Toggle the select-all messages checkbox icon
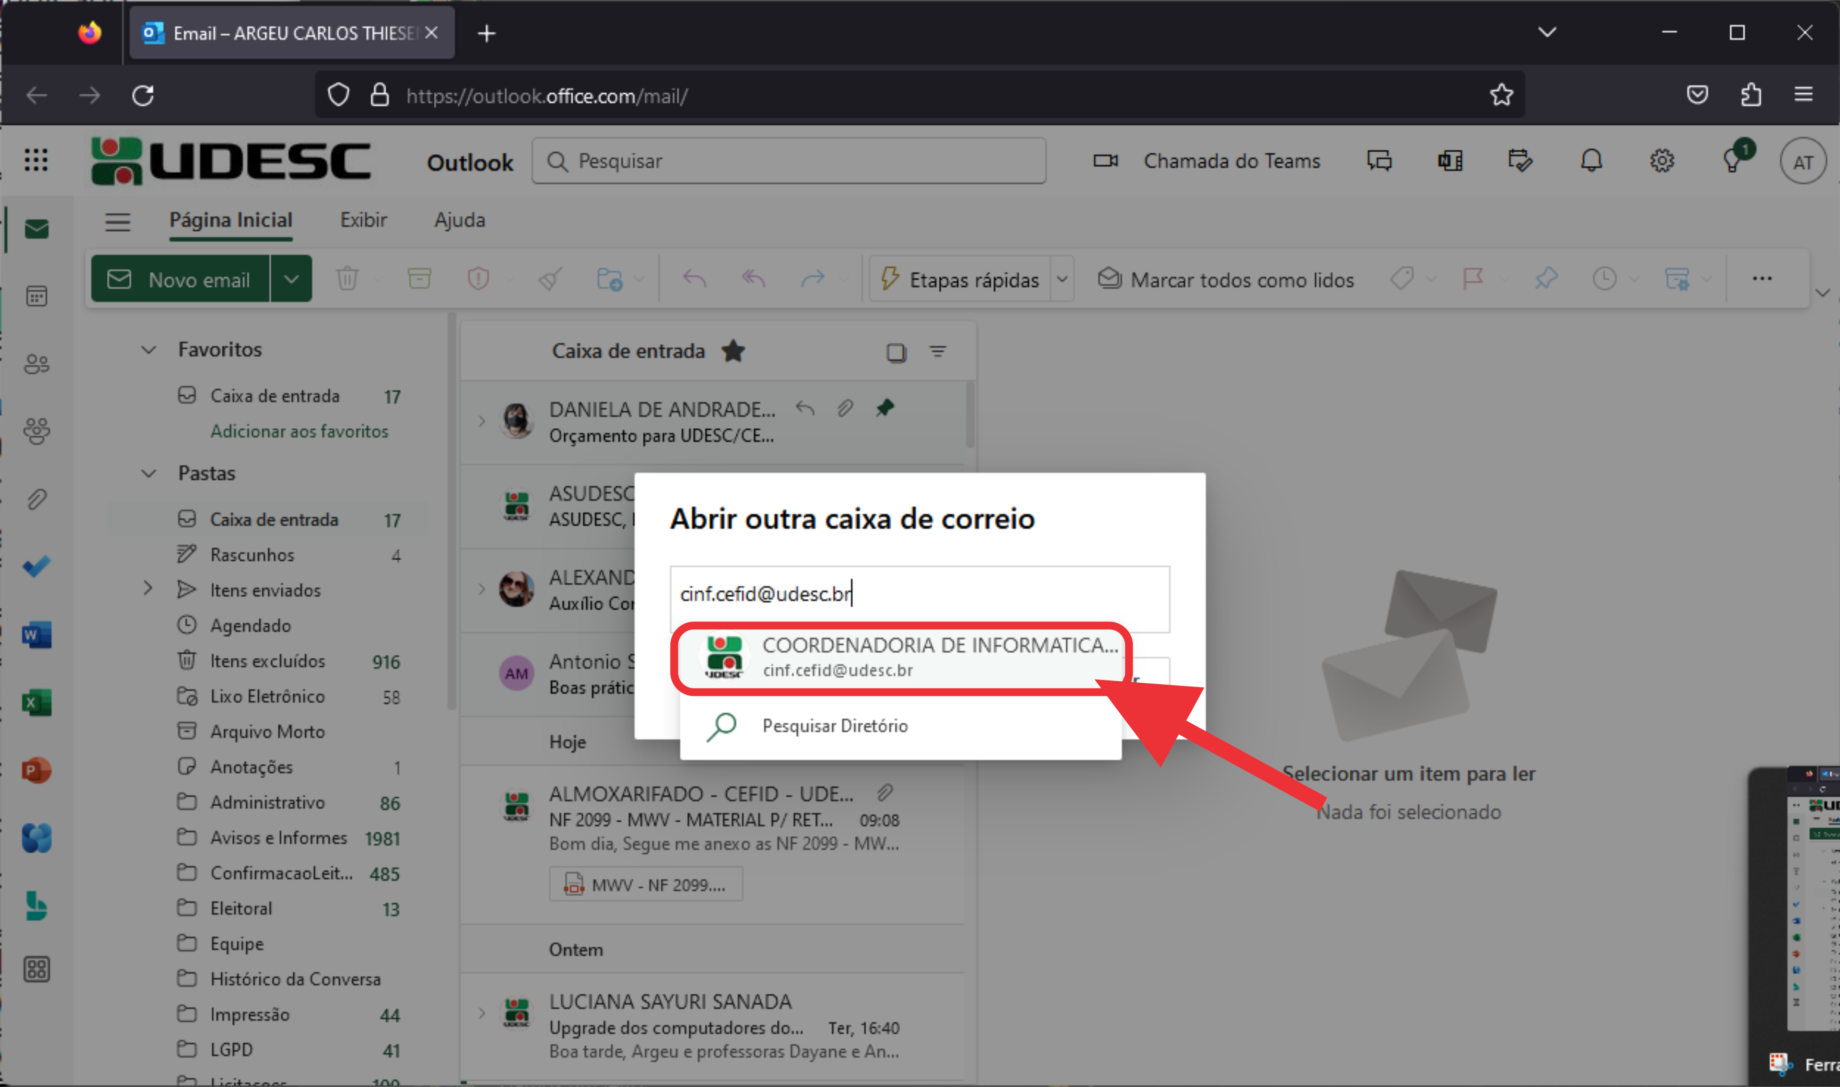1840x1087 pixels. (x=896, y=352)
